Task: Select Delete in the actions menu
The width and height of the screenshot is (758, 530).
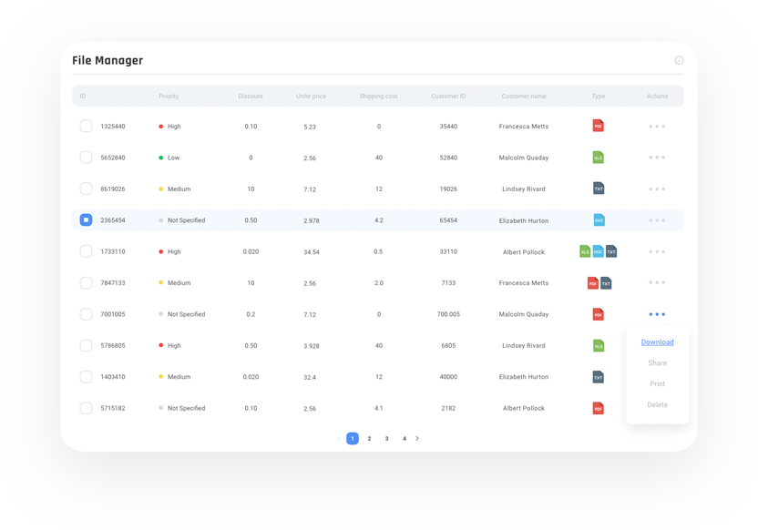Action: (657, 405)
